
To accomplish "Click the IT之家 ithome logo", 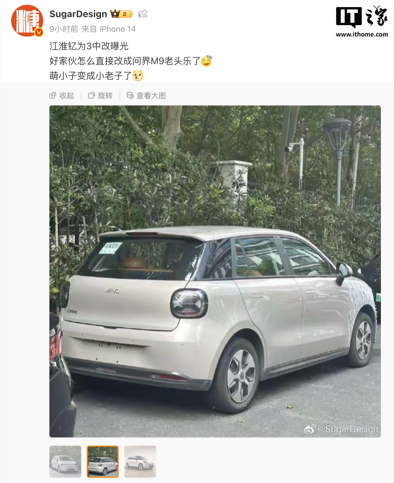I will [x=362, y=21].
